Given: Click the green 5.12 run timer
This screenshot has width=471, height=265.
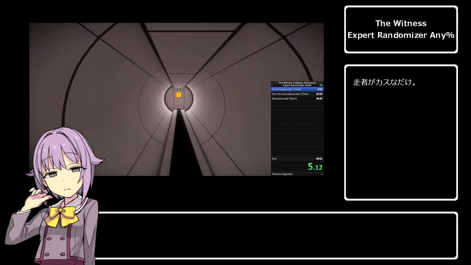Looking at the screenshot, I should pos(315,167).
